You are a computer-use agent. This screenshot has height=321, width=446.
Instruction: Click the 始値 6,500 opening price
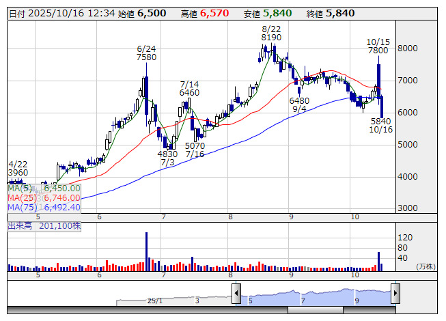(142, 14)
